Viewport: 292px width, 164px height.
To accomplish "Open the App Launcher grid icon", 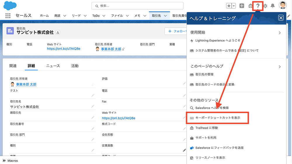I will [x=8, y=16].
